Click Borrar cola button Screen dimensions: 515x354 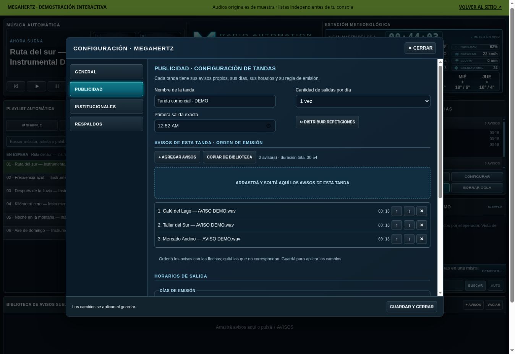coord(477,188)
